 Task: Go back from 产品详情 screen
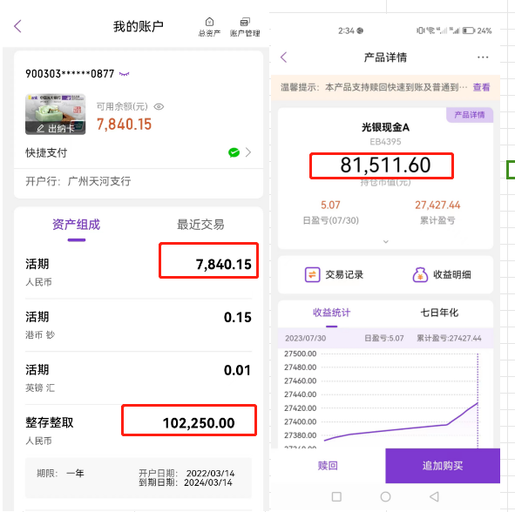(284, 57)
